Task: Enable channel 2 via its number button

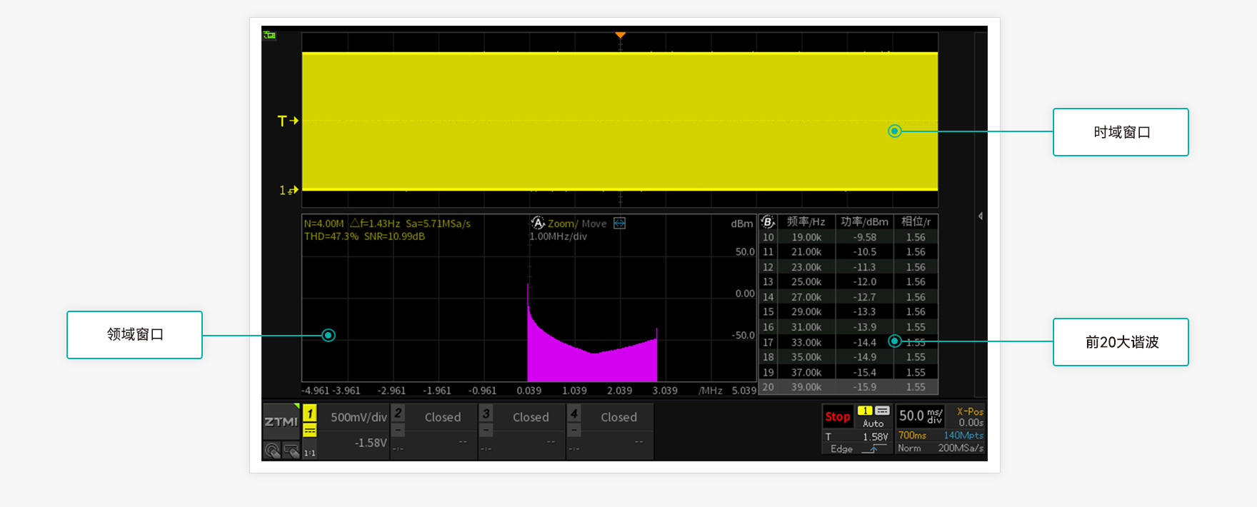Action: click(x=399, y=413)
